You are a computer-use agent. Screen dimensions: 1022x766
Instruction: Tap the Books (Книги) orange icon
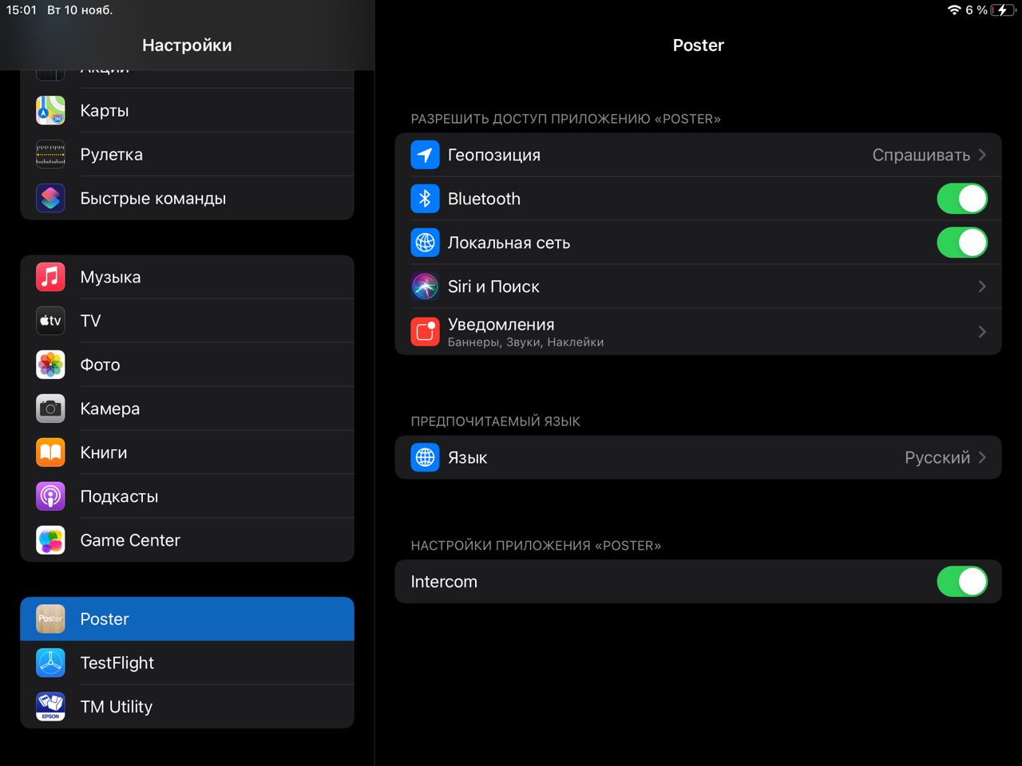tap(50, 452)
